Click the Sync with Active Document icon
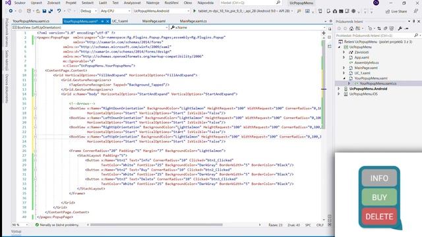The width and height of the screenshot is (422, 237). click(x=379, y=28)
